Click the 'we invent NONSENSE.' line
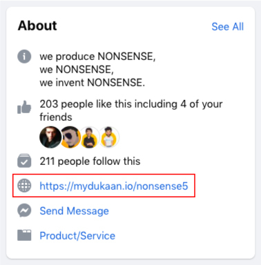The height and width of the screenshot is (265, 261). coord(93,83)
